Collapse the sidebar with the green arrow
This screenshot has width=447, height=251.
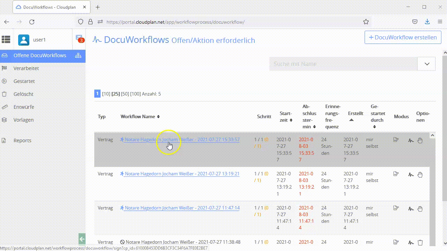pos(82,239)
